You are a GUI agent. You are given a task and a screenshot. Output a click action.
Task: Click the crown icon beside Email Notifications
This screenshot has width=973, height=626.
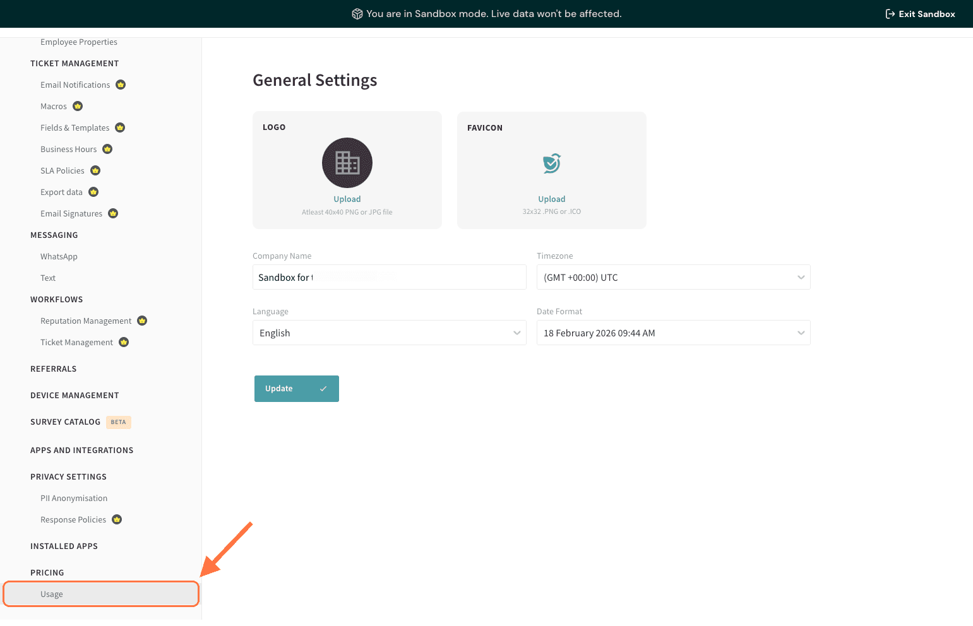click(121, 85)
